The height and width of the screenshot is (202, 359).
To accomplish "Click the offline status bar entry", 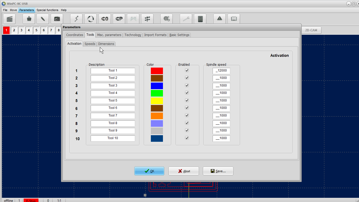I will coord(8,200).
